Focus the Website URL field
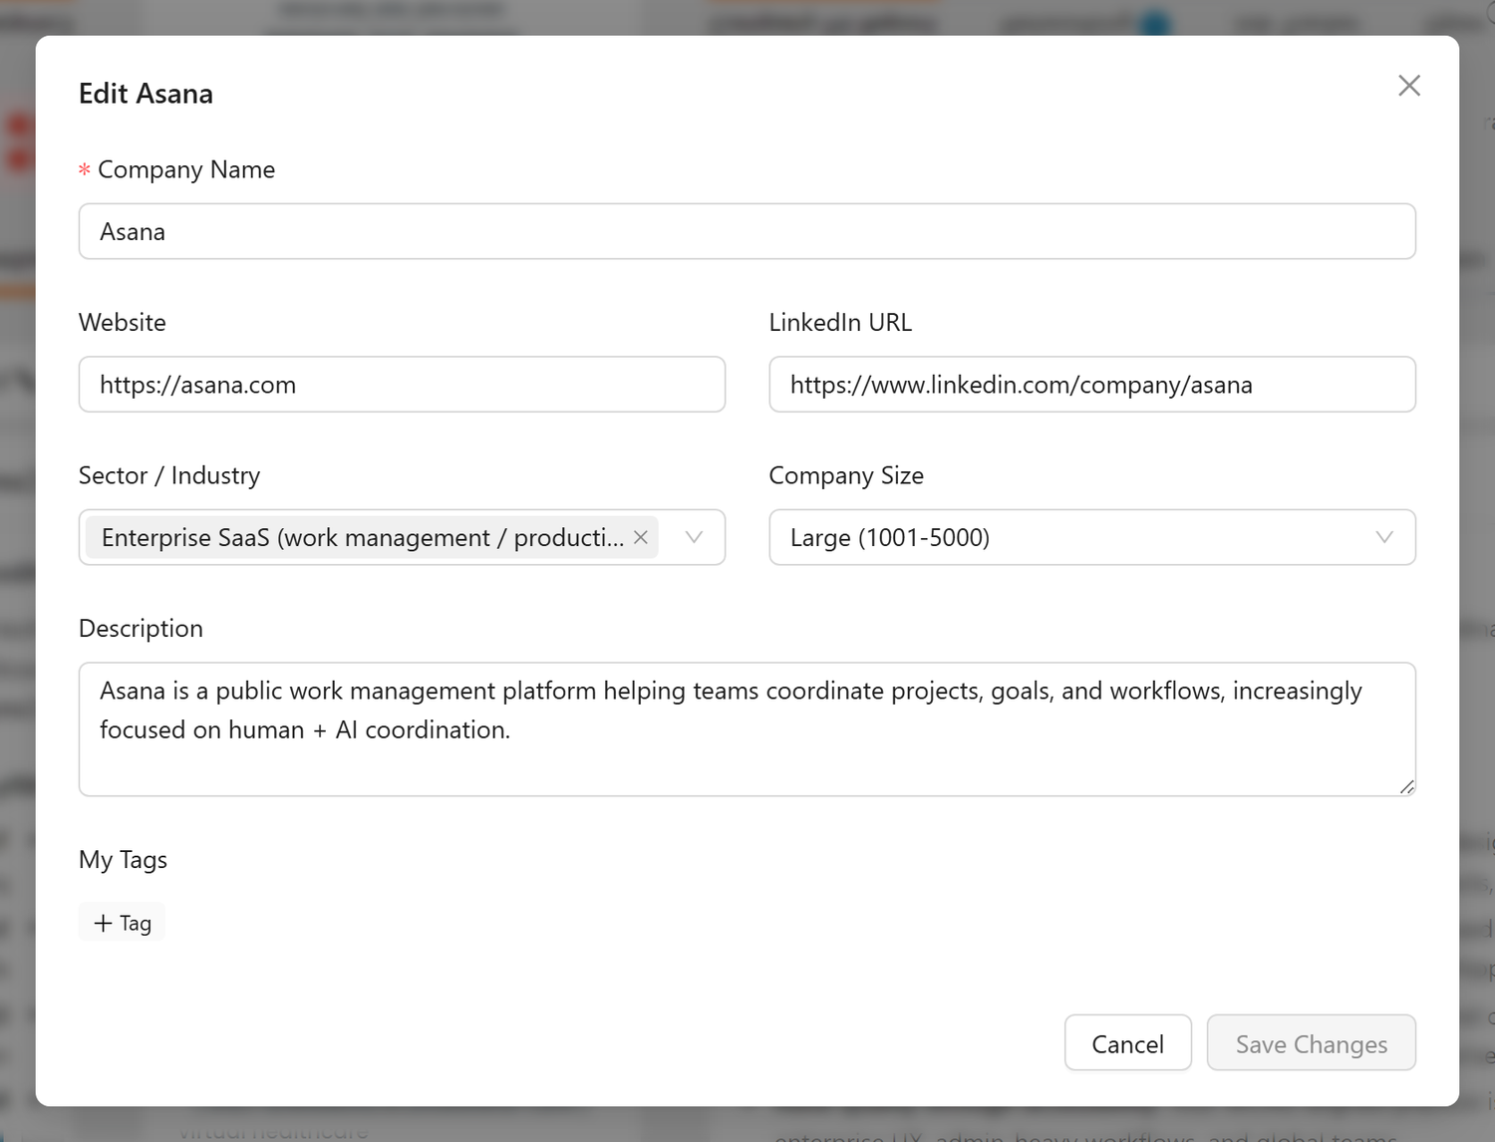1495x1142 pixels. pyautogui.click(x=402, y=385)
